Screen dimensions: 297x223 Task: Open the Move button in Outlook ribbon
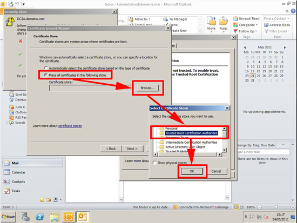coord(211,25)
